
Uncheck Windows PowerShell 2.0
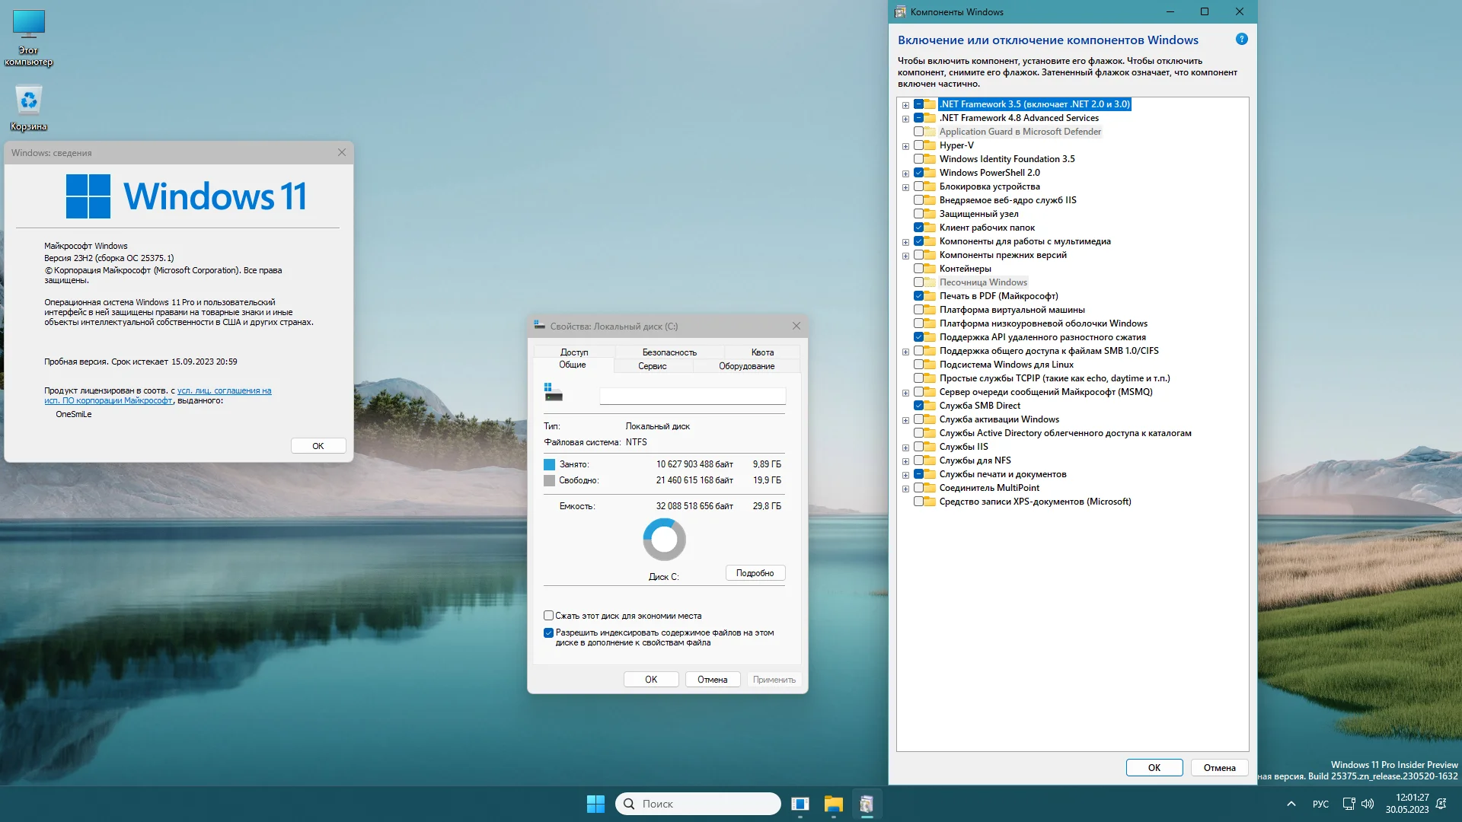click(x=918, y=173)
